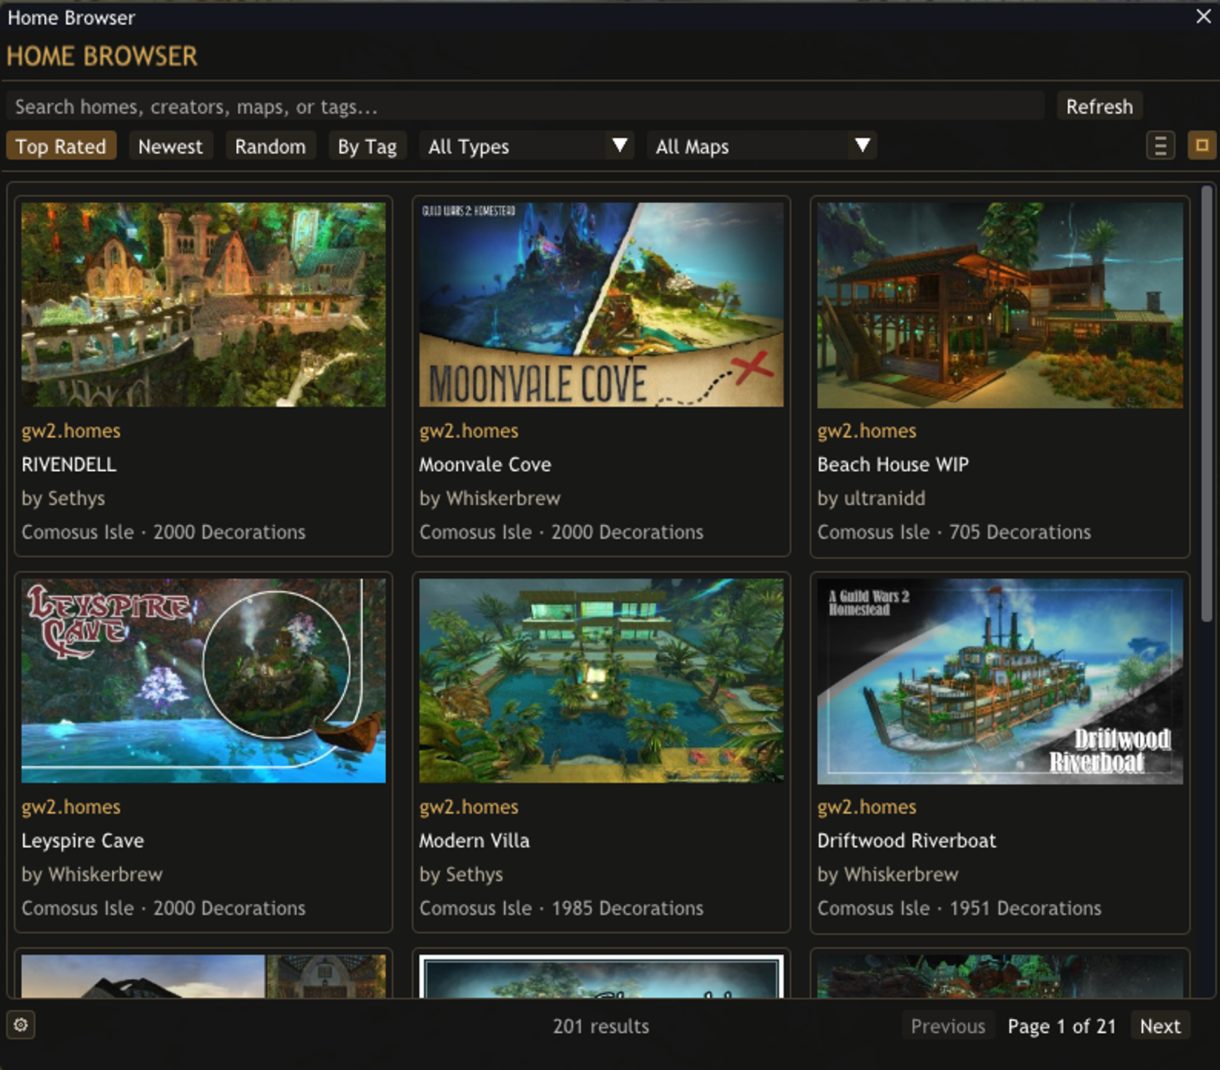Click 'by Whiskerbrew' under Moonvale Cove

[x=490, y=498]
